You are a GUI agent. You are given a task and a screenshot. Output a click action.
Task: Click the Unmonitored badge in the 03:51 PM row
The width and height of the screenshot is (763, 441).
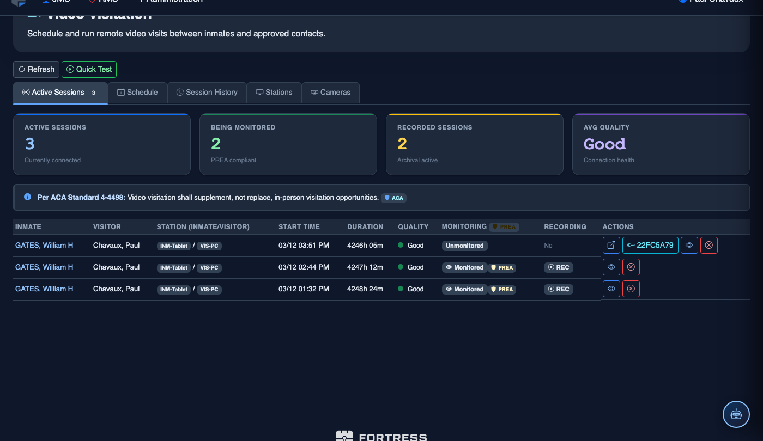(x=465, y=246)
